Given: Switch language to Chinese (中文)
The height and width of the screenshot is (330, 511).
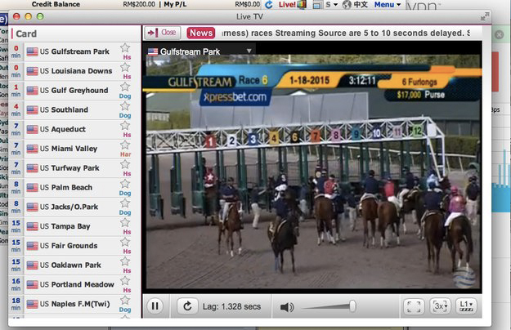Looking at the screenshot, I should pyautogui.click(x=361, y=4).
